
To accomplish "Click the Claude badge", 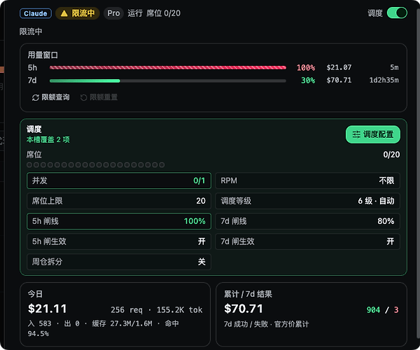I will point(36,13).
